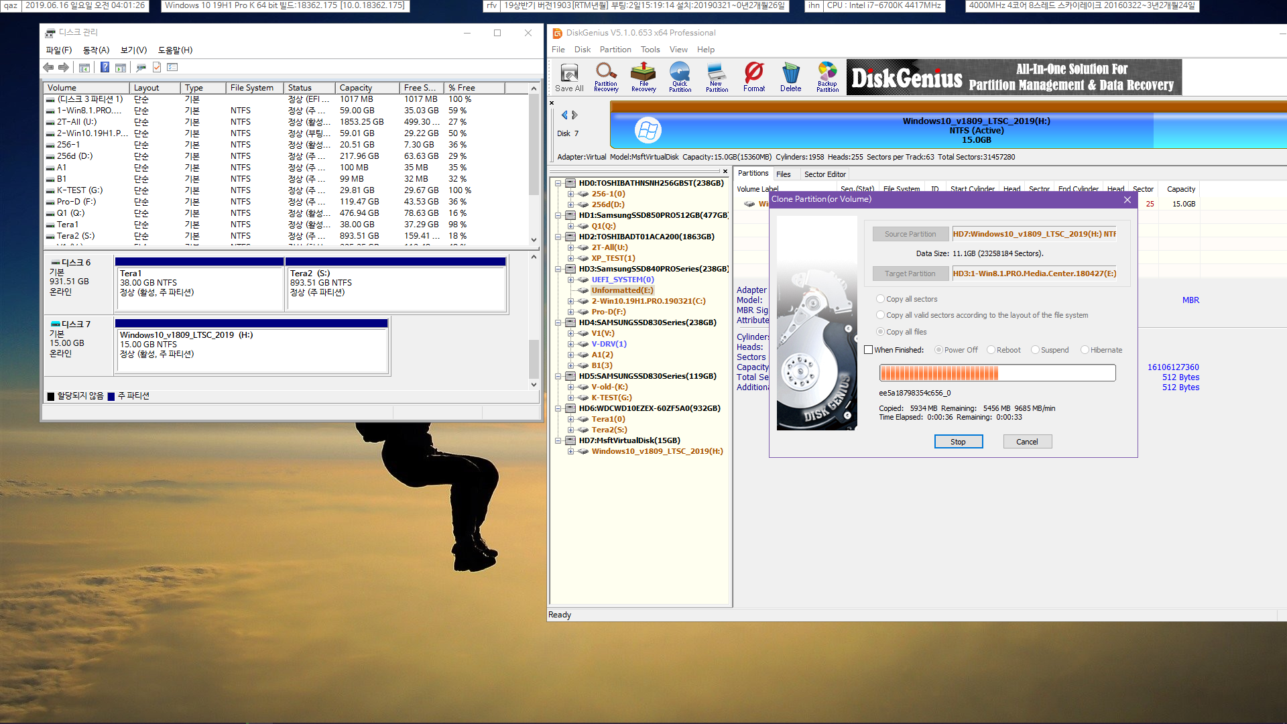Launch File Recovery tool

[x=643, y=77]
